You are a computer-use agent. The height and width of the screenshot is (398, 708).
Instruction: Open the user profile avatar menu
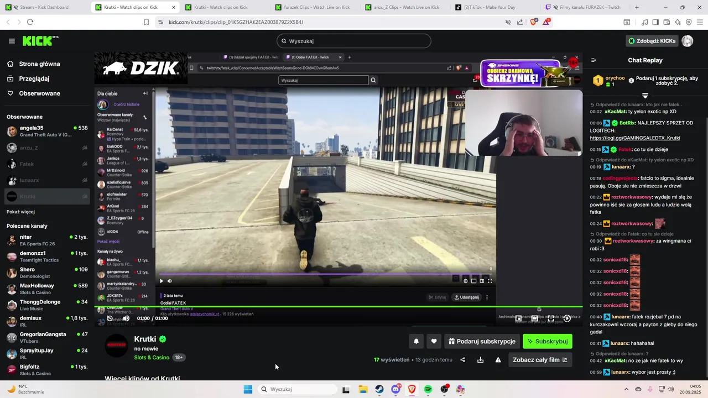688,41
